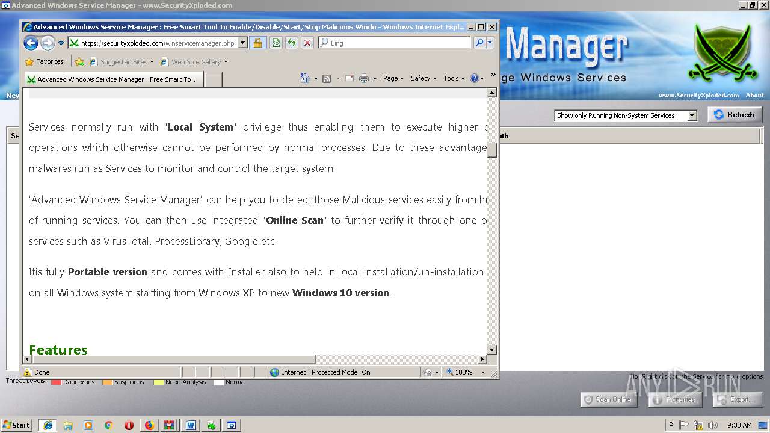The height and width of the screenshot is (433, 770).
Task: Click the Export button
Action: [738, 399]
